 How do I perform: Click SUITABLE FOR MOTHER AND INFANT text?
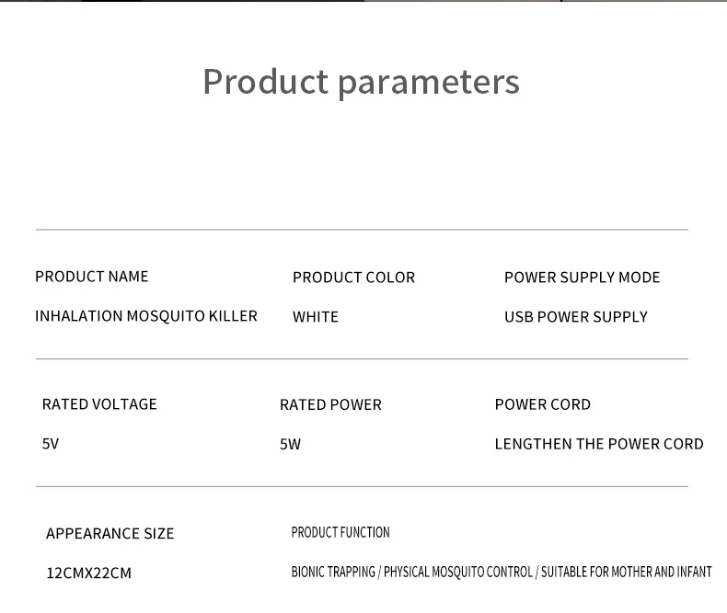click(x=626, y=572)
